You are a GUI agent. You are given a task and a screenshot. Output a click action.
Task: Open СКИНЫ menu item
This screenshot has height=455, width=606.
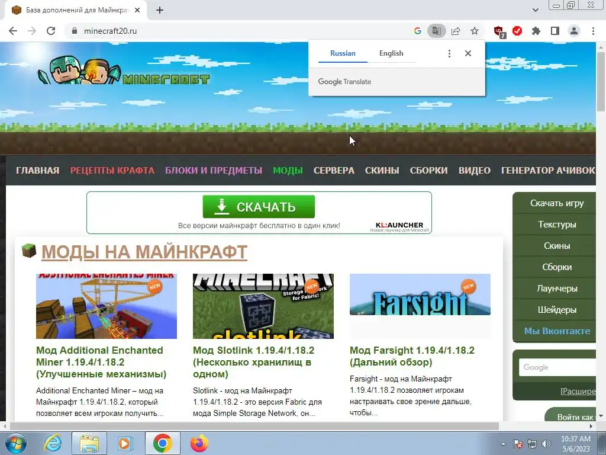click(x=382, y=171)
